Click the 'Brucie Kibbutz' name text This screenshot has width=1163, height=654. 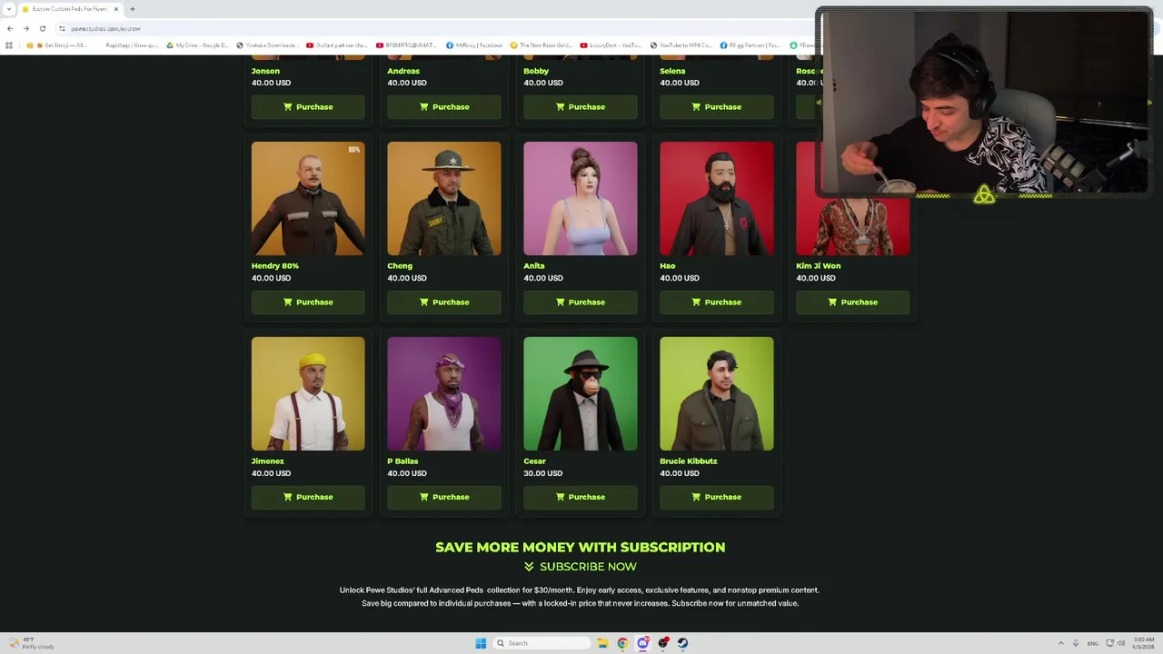coord(689,461)
